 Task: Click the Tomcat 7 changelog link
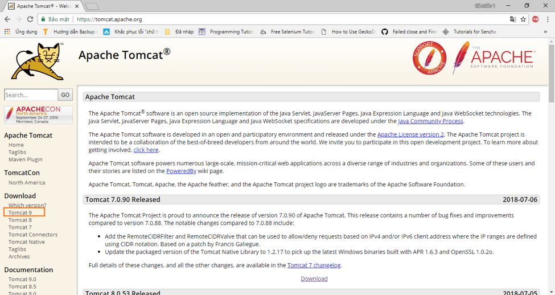point(314,265)
